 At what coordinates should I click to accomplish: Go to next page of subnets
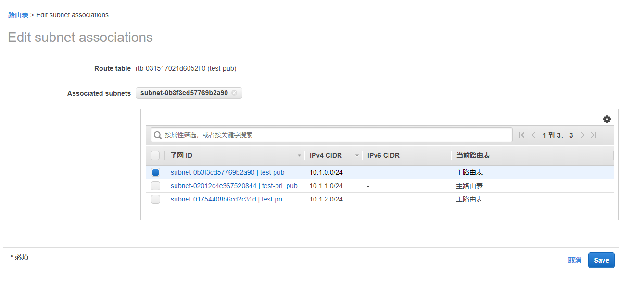(x=583, y=135)
